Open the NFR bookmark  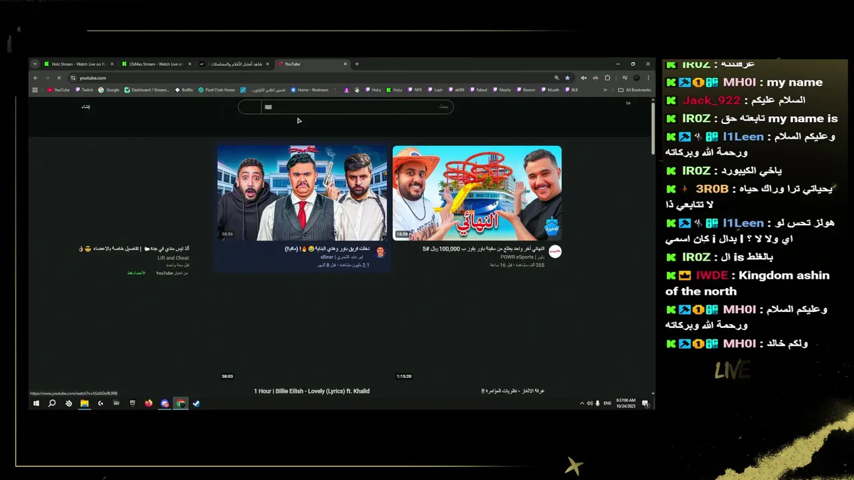coord(415,90)
